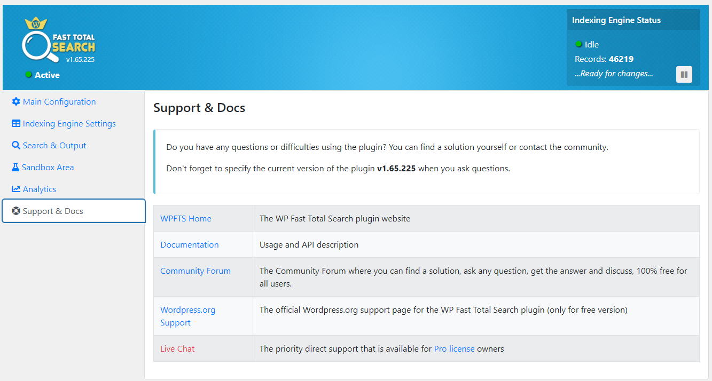
Task: Click the Support & Docs page heading
Action: pos(199,107)
